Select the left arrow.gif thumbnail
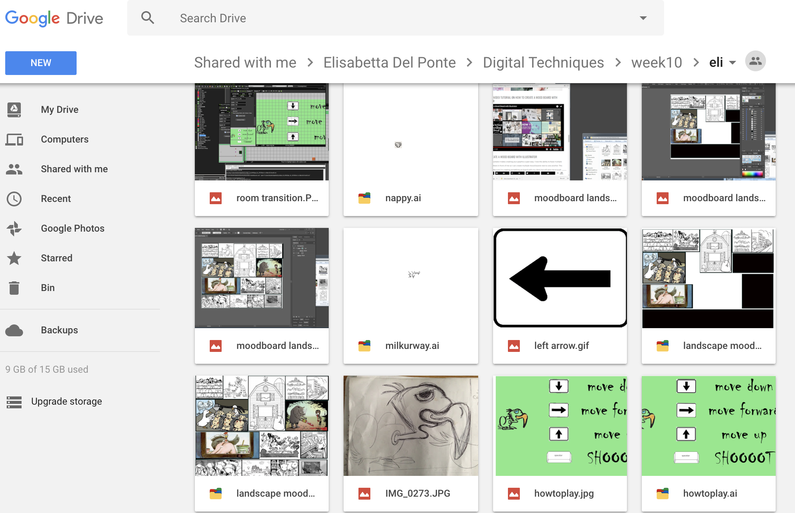Image resolution: width=795 pixels, height=513 pixels. pyautogui.click(x=560, y=278)
